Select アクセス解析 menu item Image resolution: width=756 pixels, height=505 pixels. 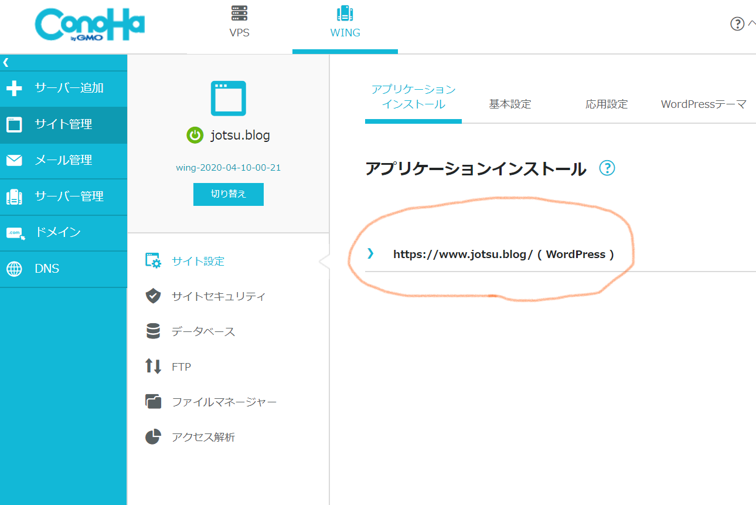click(203, 437)
